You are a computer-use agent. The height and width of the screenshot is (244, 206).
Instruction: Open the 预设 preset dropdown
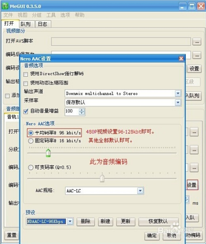[x=70, y=221]
